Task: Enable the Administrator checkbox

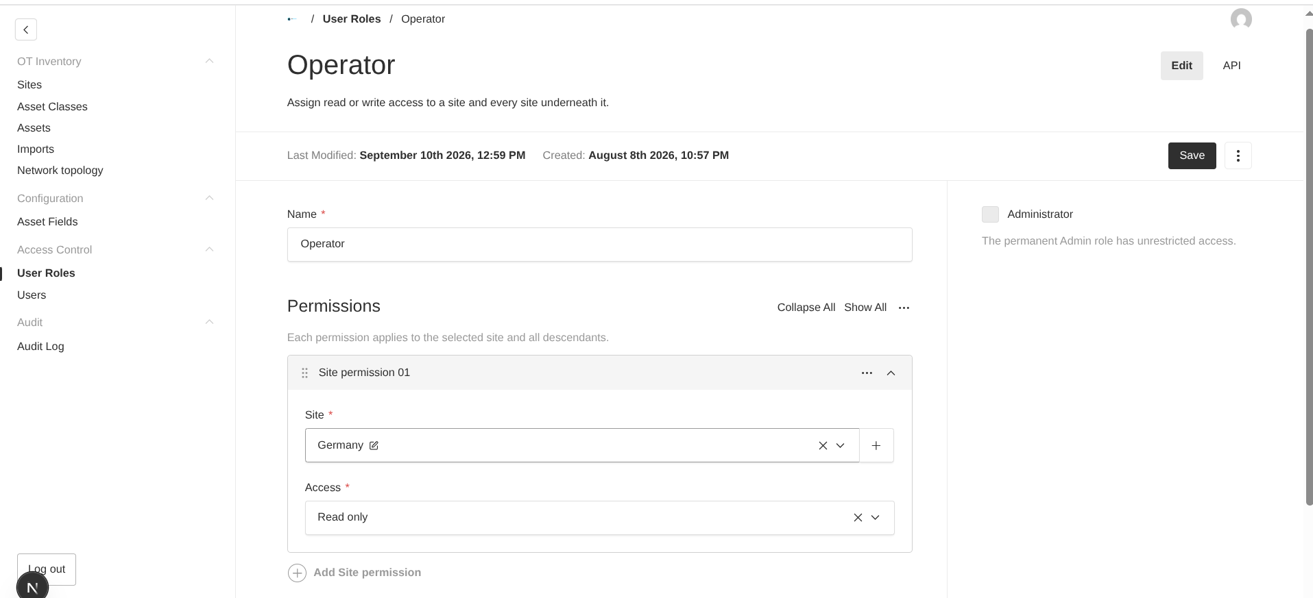Action: pos(990,214)
